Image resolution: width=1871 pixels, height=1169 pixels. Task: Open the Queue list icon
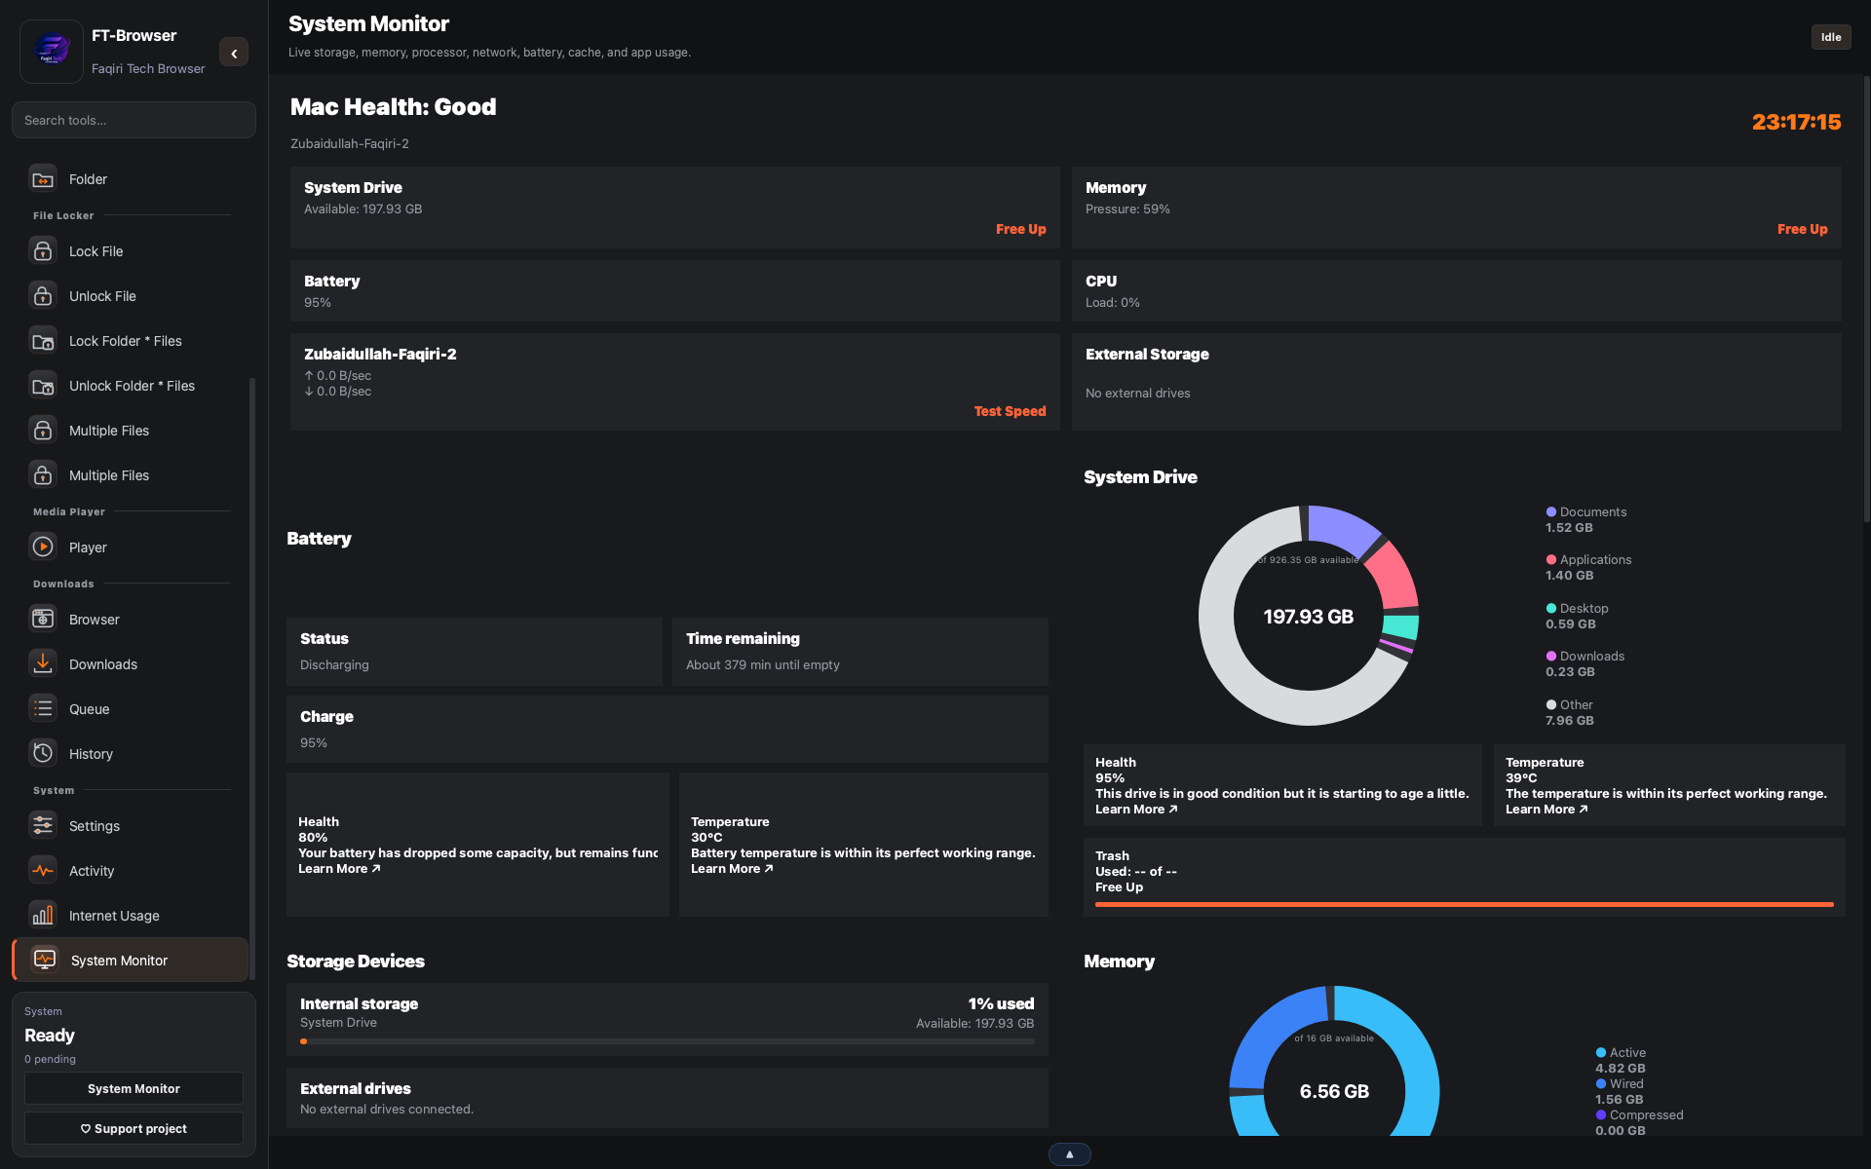[x=43, y=709]
